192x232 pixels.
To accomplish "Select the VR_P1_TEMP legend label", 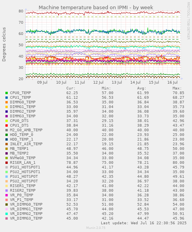I will click(22, 200).
